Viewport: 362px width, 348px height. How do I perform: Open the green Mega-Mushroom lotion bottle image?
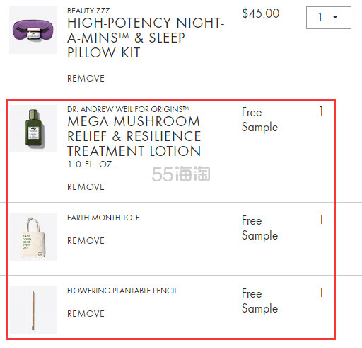(33, 128)
